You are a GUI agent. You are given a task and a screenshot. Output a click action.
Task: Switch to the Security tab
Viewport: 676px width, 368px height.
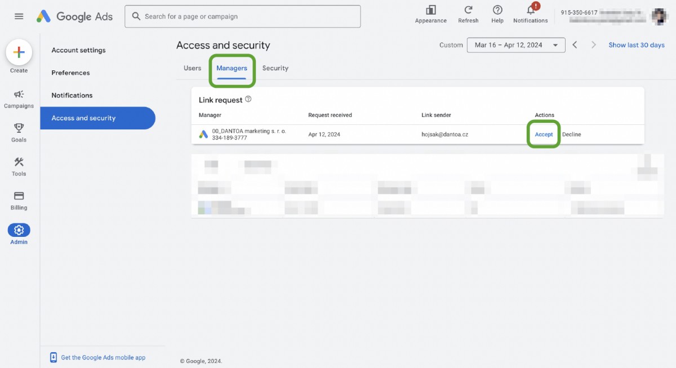275,68
